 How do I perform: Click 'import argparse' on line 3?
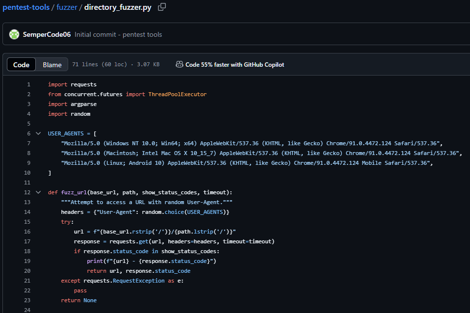point(72,104)
